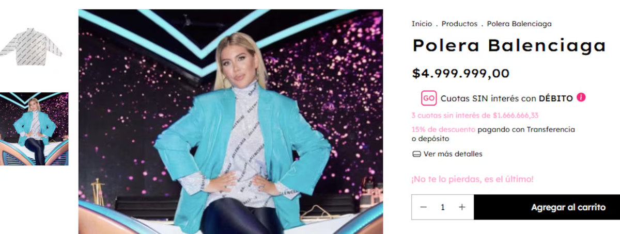Click the card icon before Ver más detalles

[x=416, y=154]
